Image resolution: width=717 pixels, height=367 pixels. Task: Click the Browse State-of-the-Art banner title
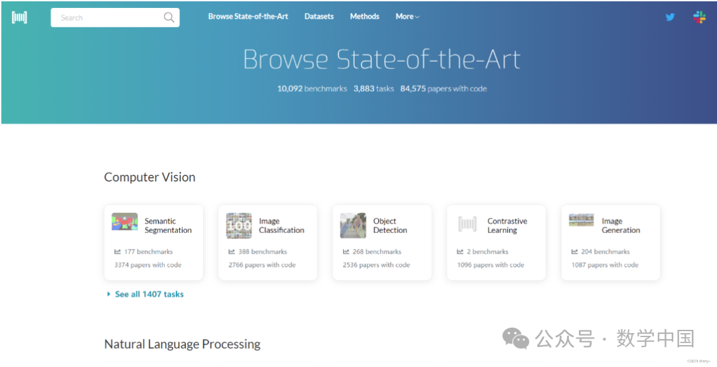[x=382, y=60]
